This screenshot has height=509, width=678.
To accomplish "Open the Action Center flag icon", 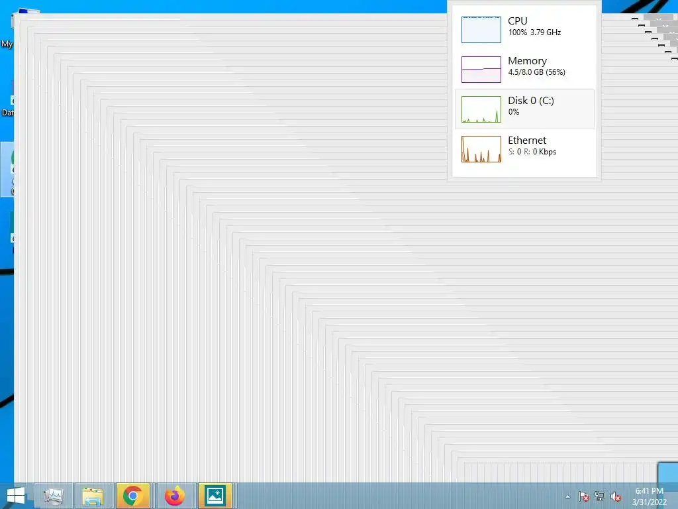I will (583, 496).
